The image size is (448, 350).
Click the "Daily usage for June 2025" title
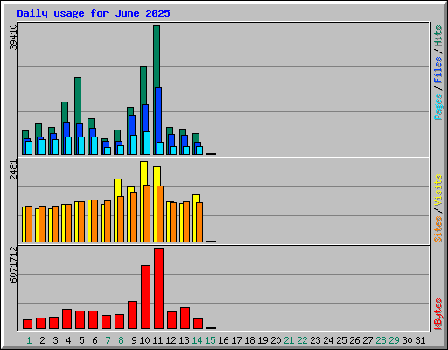click(x=94, y=13)
